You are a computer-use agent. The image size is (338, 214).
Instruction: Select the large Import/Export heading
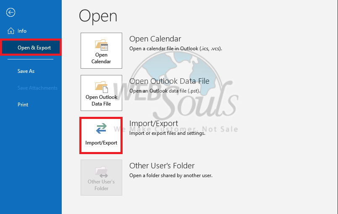pyautogui.click(x=154, y=124)
